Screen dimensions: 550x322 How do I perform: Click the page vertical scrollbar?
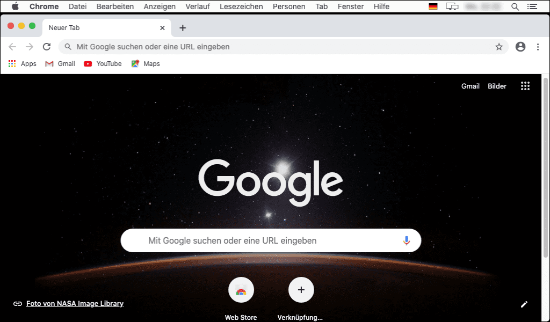546,168
